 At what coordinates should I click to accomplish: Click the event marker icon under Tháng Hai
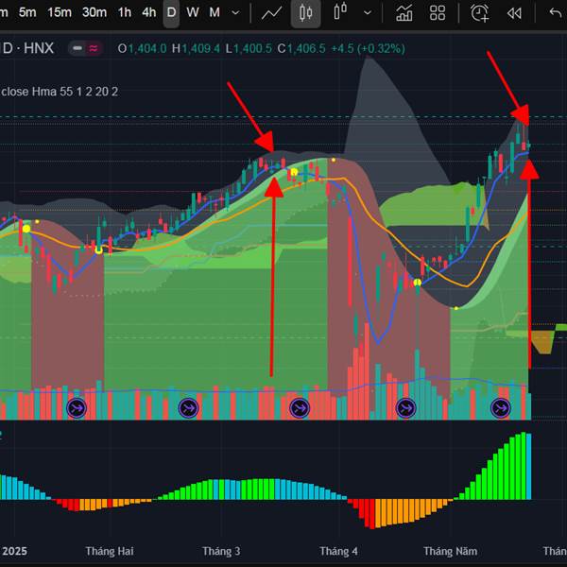pyautogui.click(x=77, y=408)
